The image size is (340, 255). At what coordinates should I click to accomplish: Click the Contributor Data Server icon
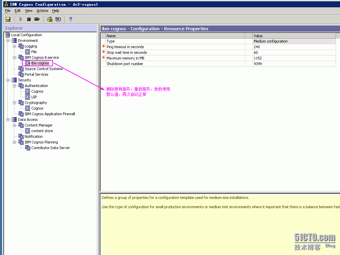click(28, 148)
